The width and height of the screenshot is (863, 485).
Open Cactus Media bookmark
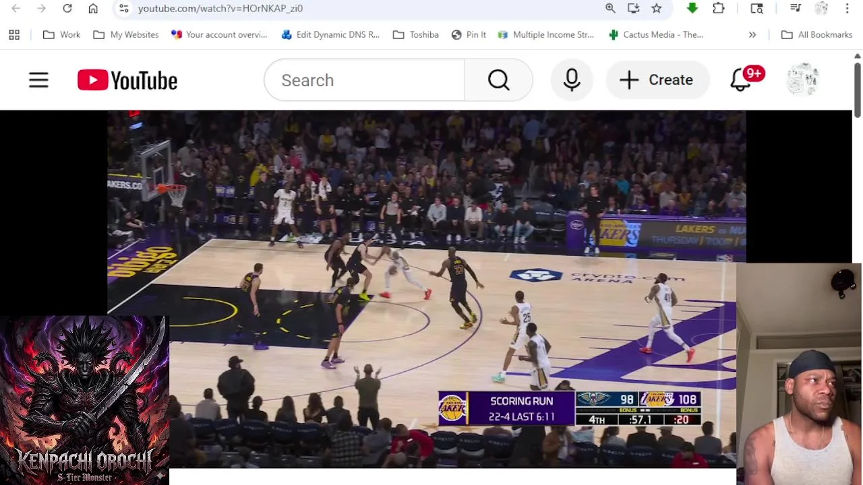click(656, 34)
